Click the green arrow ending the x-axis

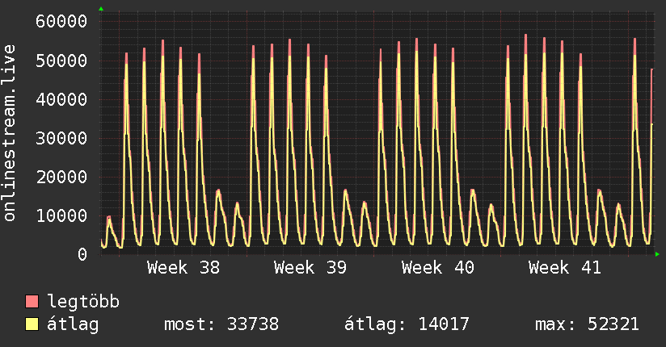point(657,254)
